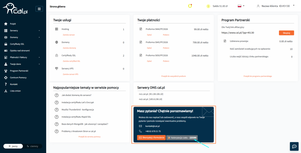Click the Zamów serwer VPS link
The image size is (301, 153).
click(71, 74)
